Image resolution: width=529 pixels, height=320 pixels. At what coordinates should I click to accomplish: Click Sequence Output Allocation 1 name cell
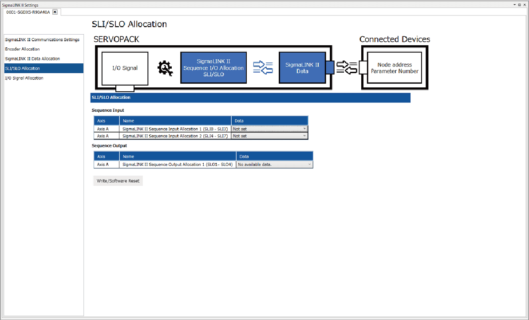click(178, 164)
